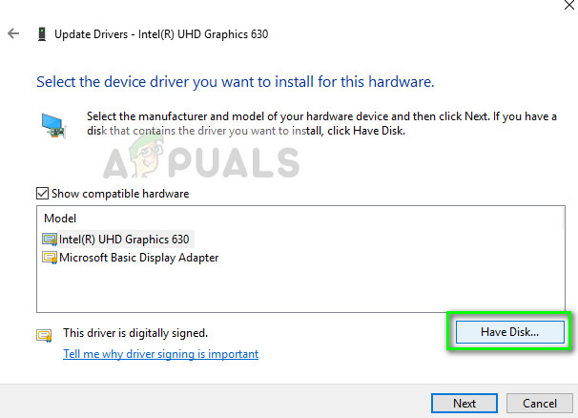The width and height of the screenshot is (578, 418).
Task: Click the Microsoft Basic Display Adapter driver icon
Action: click(x=50, y=258)
